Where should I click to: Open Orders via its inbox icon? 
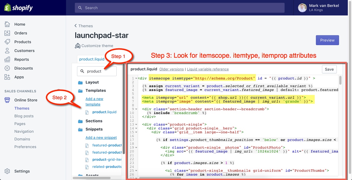point(7,33)
